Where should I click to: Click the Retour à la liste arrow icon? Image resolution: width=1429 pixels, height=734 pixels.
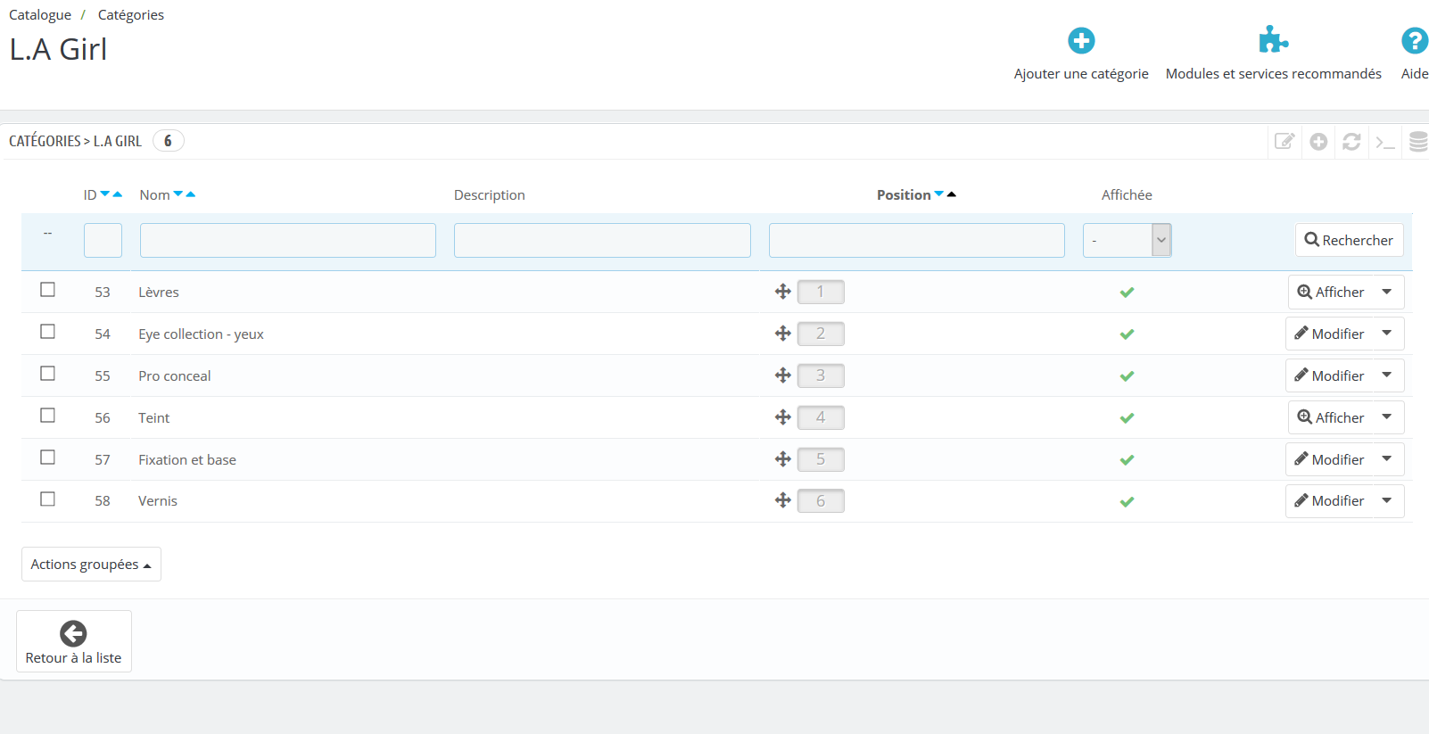pyautogui.click(x=73, y=633)
